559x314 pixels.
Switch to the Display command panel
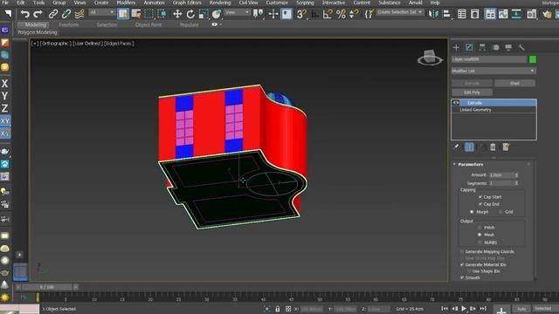click(508, 47)
